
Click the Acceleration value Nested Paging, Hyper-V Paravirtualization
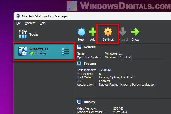point(127,85)
